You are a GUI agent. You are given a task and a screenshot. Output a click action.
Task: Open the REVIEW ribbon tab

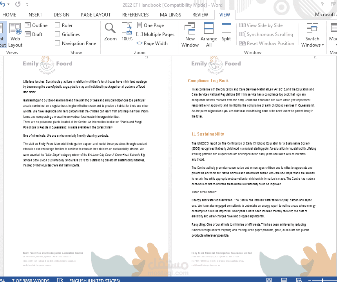(200, 15)
